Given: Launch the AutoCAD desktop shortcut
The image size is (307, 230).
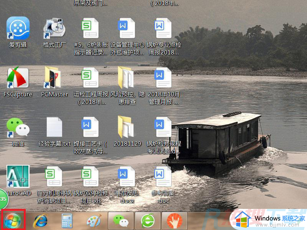Looking at the screenshot, I should click(x=18, y=176).
